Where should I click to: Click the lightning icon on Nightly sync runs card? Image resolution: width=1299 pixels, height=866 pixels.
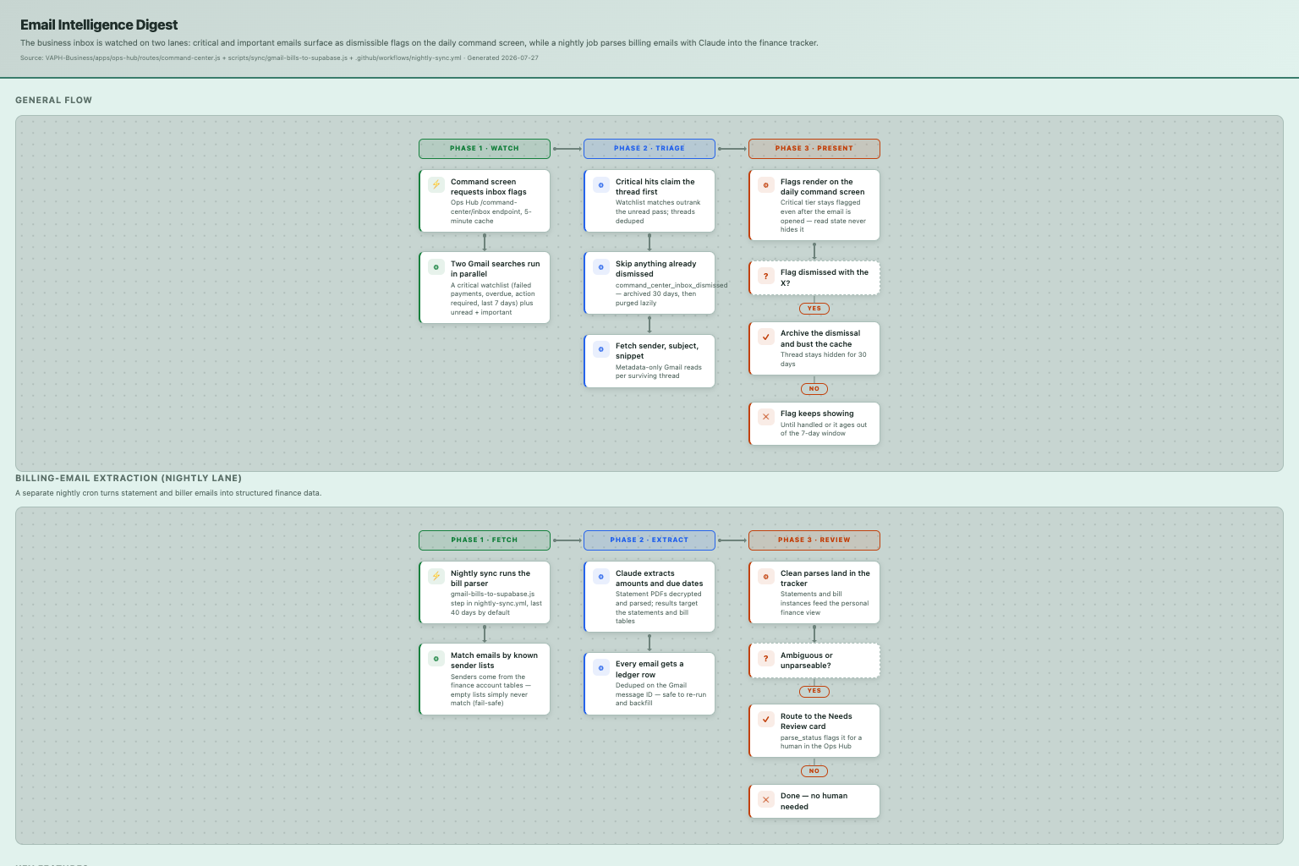click(x=436, y=576)
